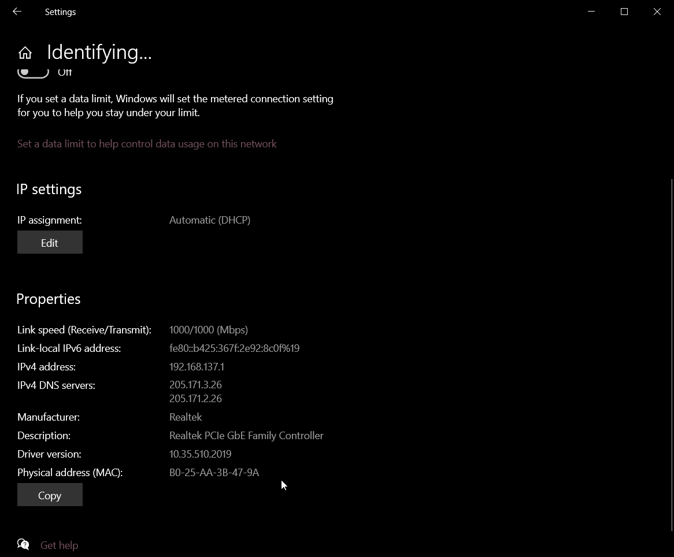
Task: Go back using the back arrow
Action: (x=17, y=12)
